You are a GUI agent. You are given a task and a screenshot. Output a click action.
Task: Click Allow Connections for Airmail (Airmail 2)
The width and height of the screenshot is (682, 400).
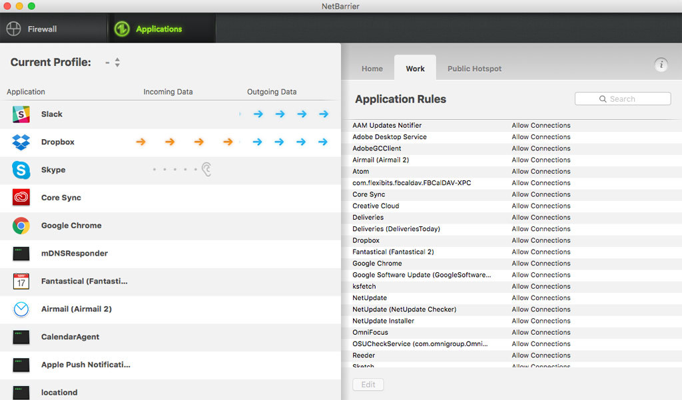click(541, 160)
